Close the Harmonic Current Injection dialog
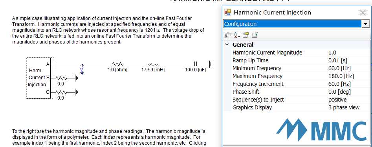This screenshot has width=372, height=147. click(x=363, y=13)
